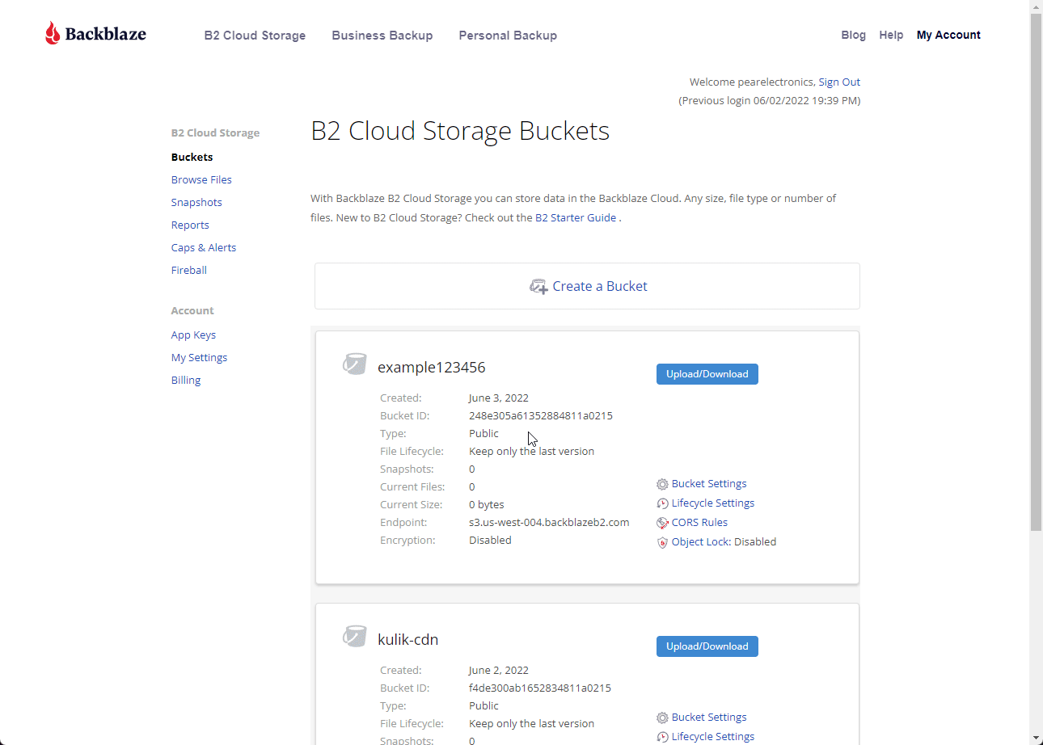Open Bucket Settings for example123456
This screenshot has height=745, width=1043.
[x=709, y=483]
